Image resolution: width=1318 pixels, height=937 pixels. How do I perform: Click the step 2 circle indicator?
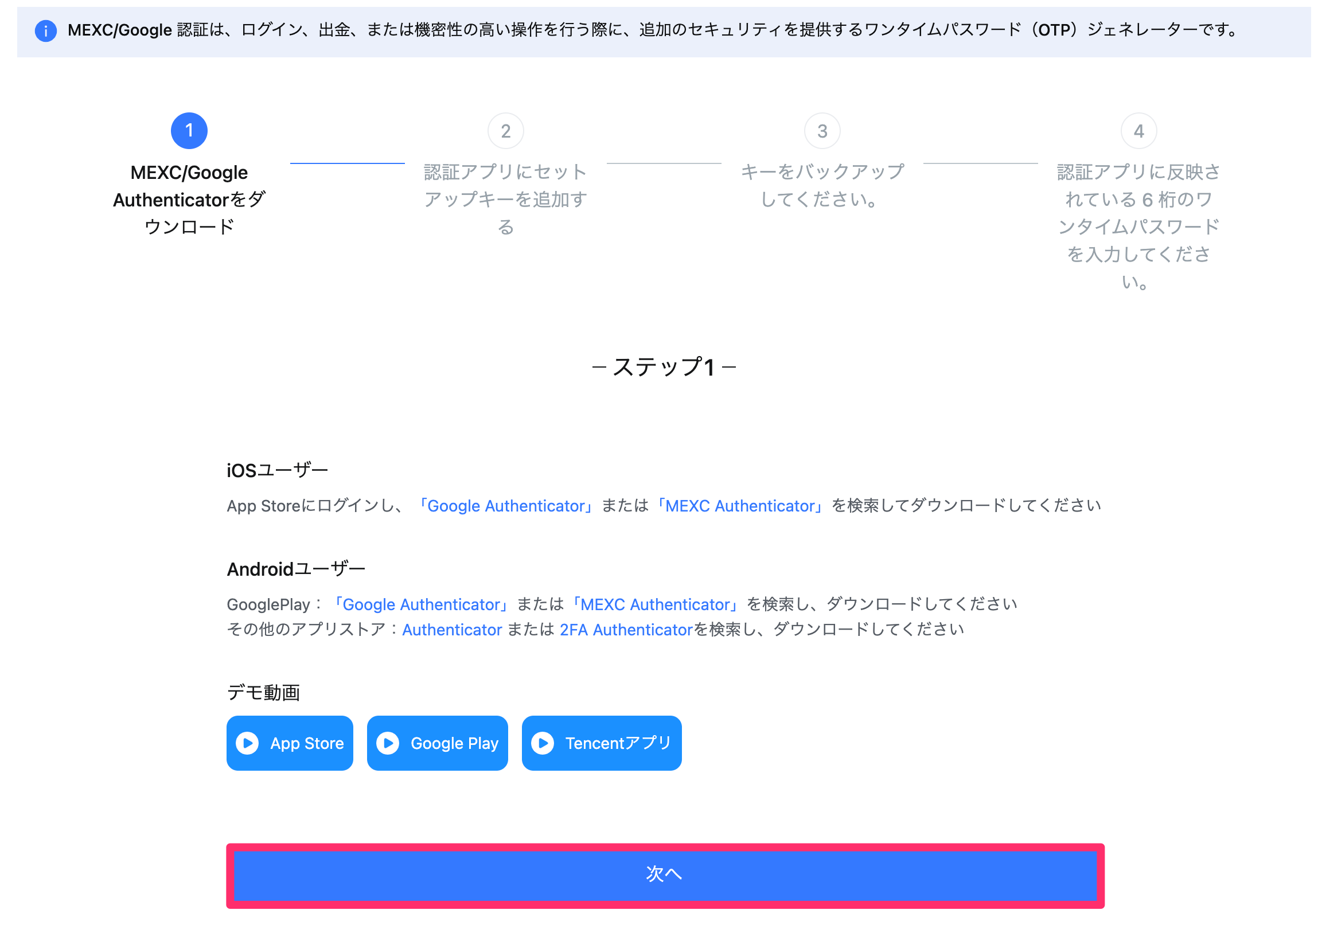(x=506, y=131)
